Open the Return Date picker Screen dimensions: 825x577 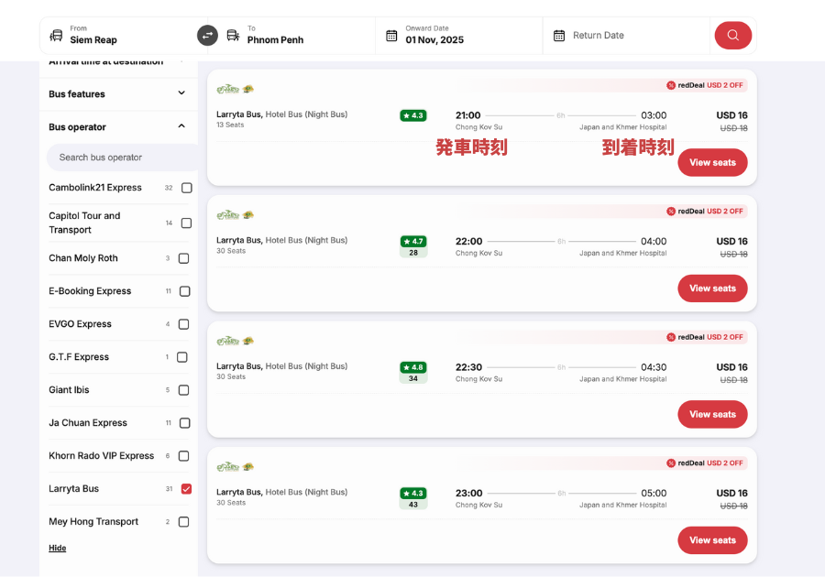click(626, 36)
